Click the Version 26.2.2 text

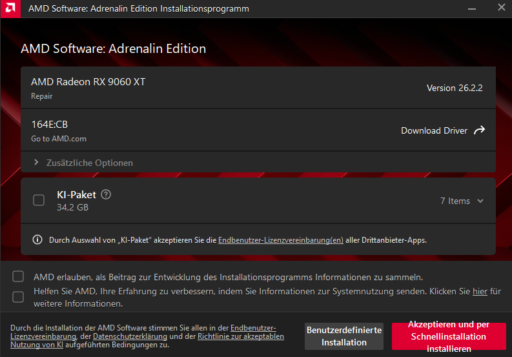tap(455, 88)
